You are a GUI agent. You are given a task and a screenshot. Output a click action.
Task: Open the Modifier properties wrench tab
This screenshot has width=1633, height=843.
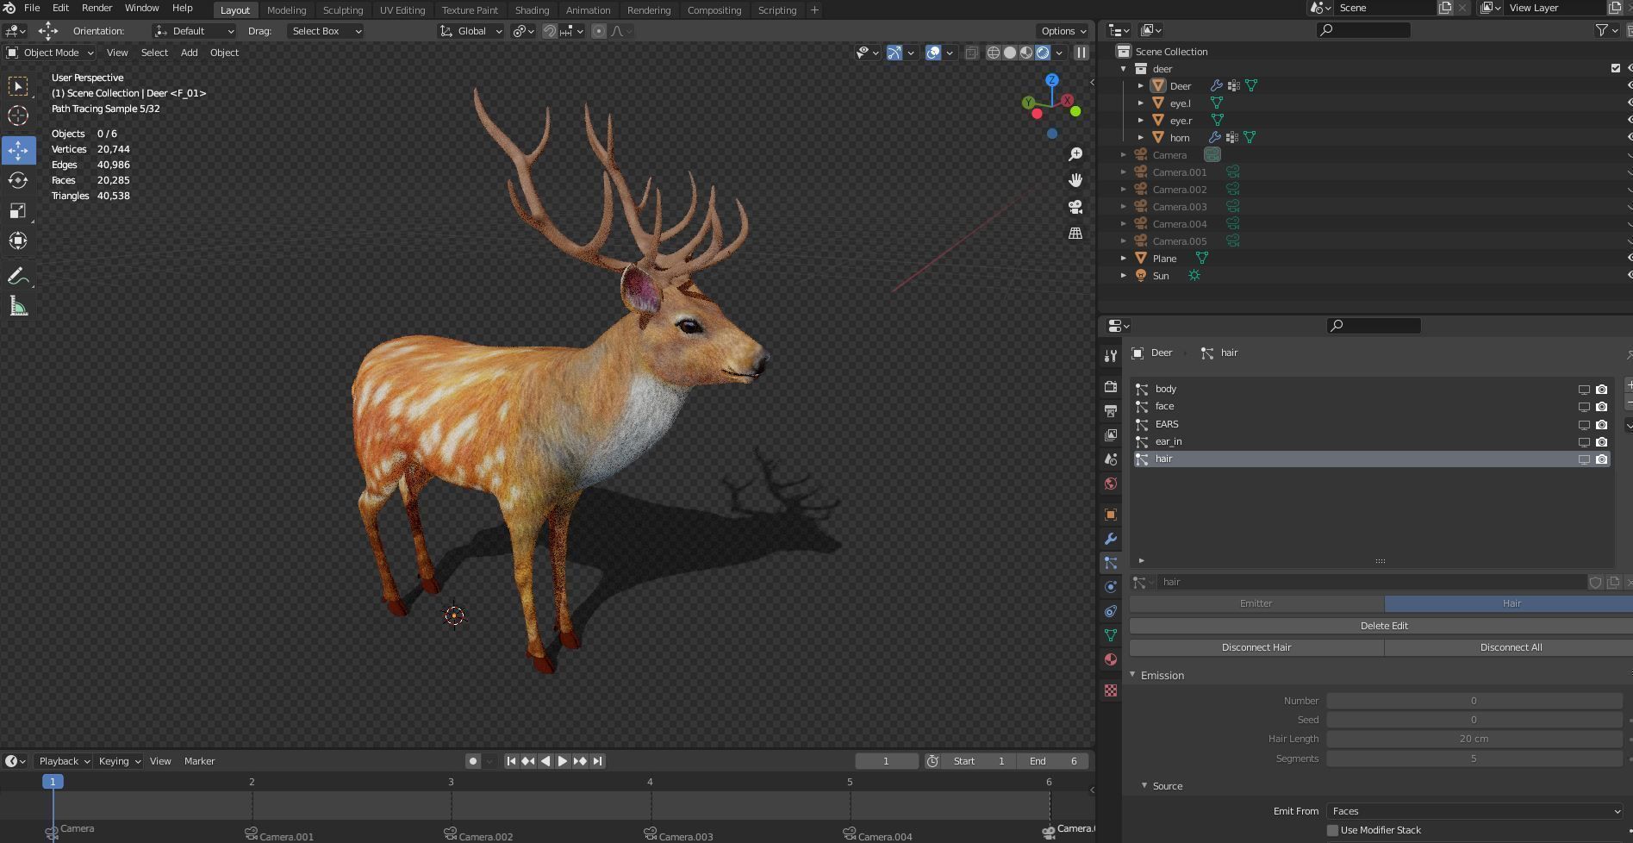[1111, 539]
